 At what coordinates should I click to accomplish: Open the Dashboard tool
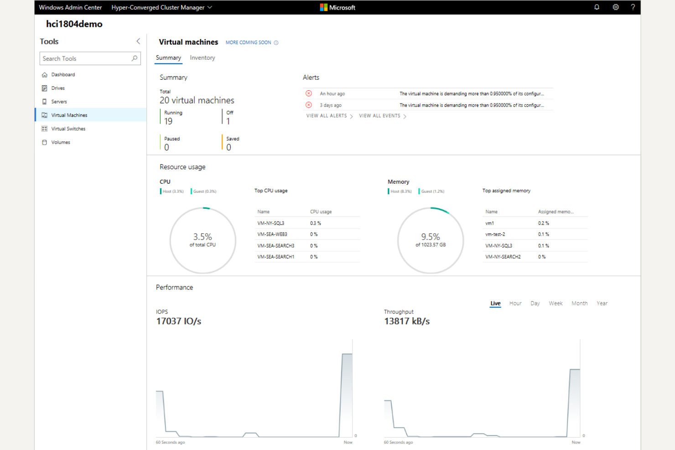point(63,74)
